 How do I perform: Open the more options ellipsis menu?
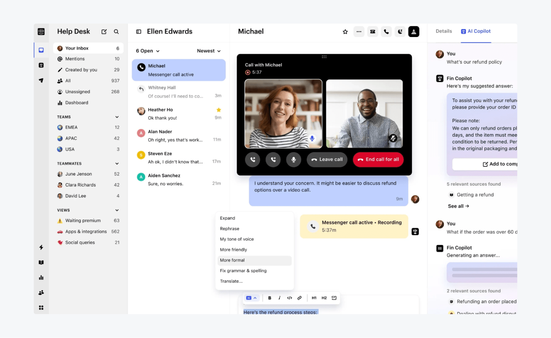click(x=359, y=31)
